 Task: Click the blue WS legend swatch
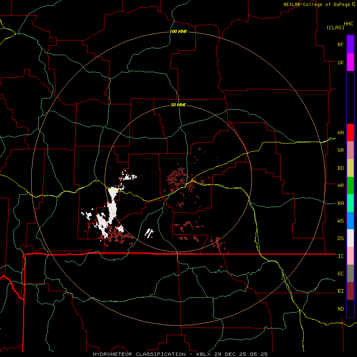click(350, 221)
